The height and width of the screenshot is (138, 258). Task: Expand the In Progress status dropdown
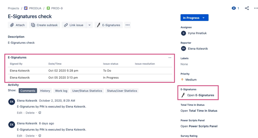pos(194,18)
